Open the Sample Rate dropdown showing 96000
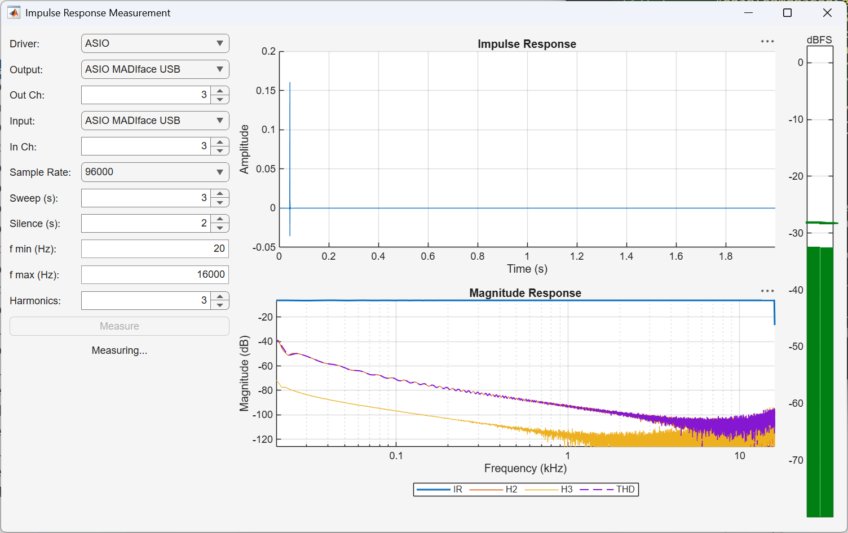 (155, 172)
